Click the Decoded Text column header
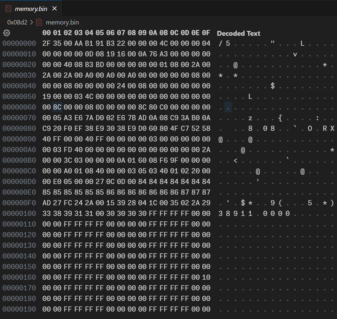 pos(238,33)
